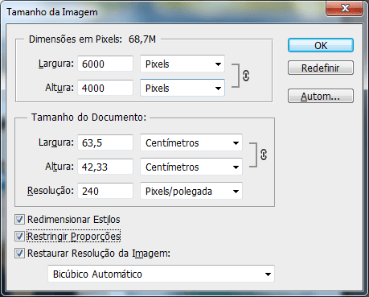369x297 pixels.
Task: Click Resolução field showing 240
Action: click(x=105, y=191)
